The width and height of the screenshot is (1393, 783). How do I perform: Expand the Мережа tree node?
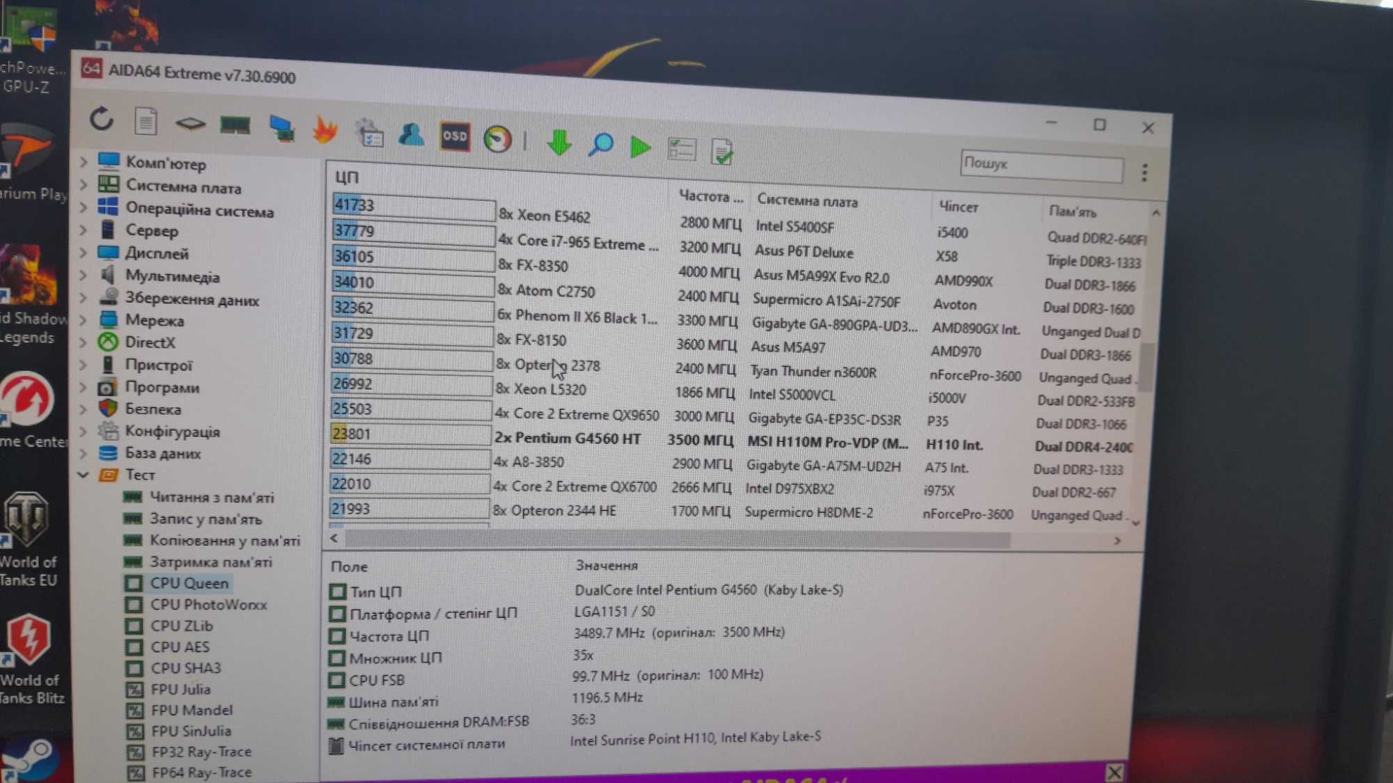click(84, 319)
